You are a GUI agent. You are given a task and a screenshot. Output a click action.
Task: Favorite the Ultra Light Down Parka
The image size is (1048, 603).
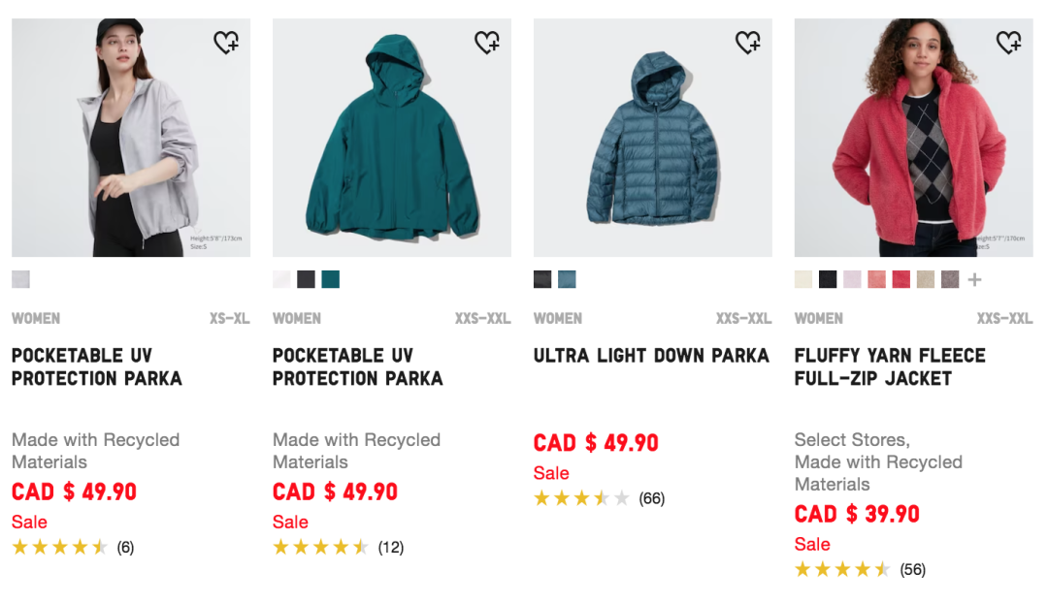pyautogui.click(x=749, y=43)
